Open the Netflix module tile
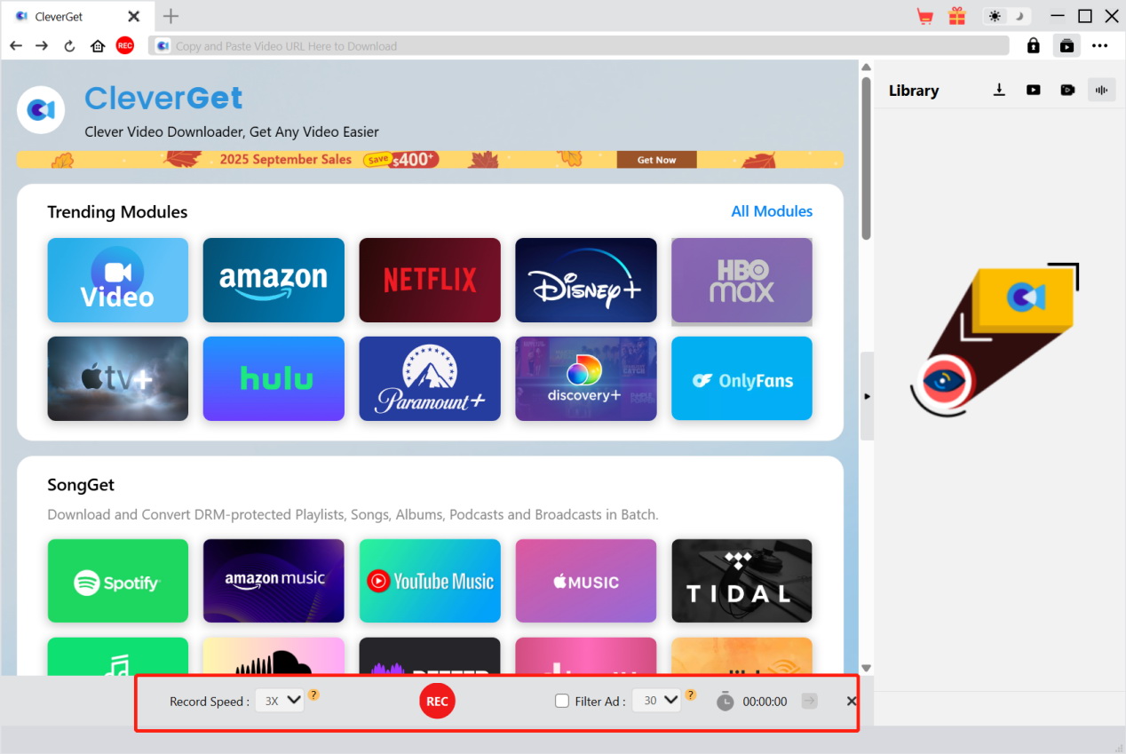1126x754 pixels. (x=430, y=280)
